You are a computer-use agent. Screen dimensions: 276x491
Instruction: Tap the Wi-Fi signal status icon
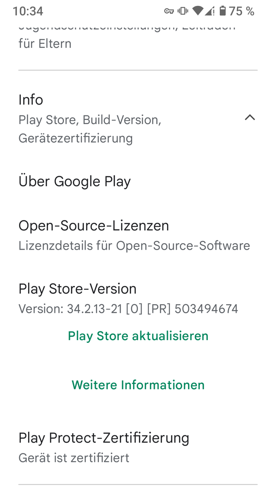tap(198, 11)
